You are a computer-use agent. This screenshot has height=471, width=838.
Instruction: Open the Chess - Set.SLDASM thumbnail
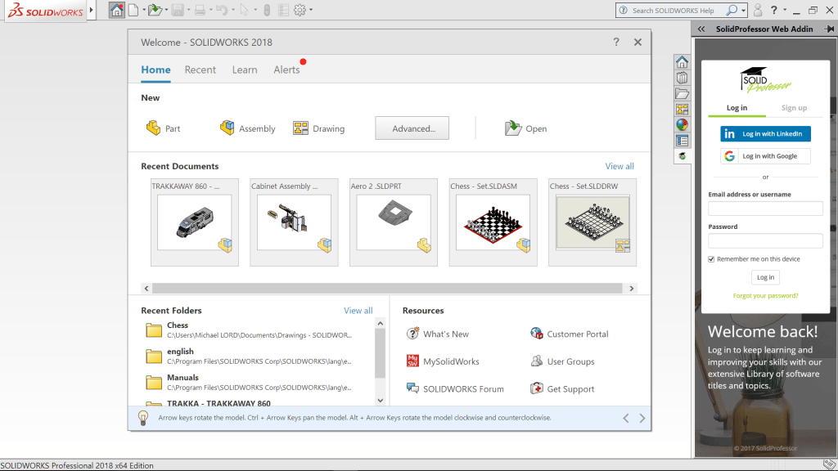(x=493, y=222)
